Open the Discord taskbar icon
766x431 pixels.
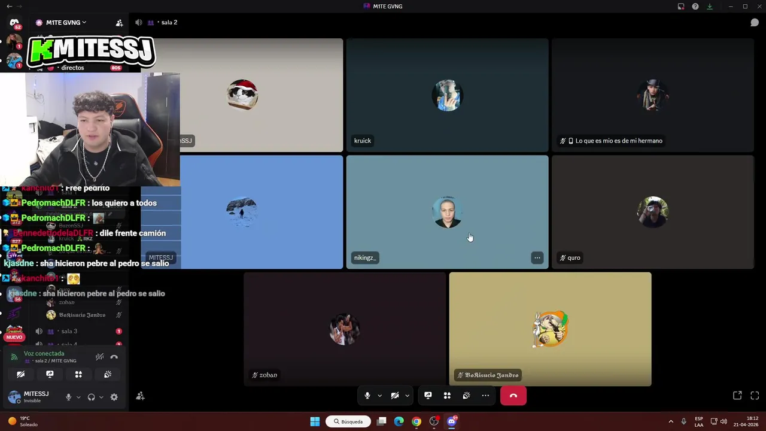452,421
